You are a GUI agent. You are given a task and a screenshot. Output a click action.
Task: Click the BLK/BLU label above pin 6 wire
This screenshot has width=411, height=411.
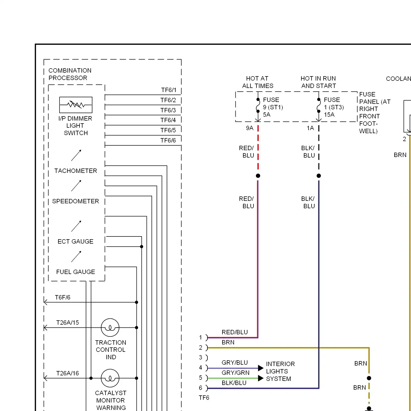tap(234, 383)
